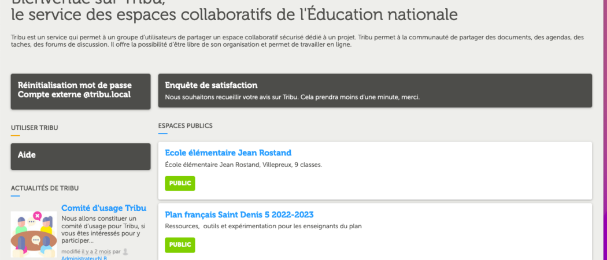Open Plan français Saint Denis 5 2022-2023

tap(239, 214)
